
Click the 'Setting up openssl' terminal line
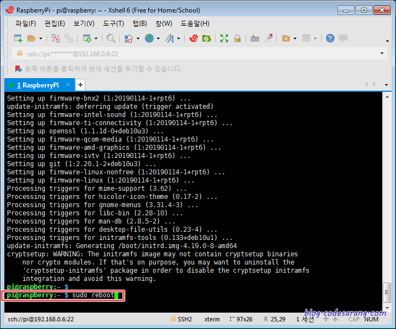[85, 131]
